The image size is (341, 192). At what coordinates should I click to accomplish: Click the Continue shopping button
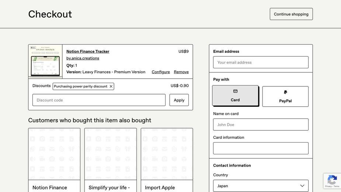(x=291, y=14)
